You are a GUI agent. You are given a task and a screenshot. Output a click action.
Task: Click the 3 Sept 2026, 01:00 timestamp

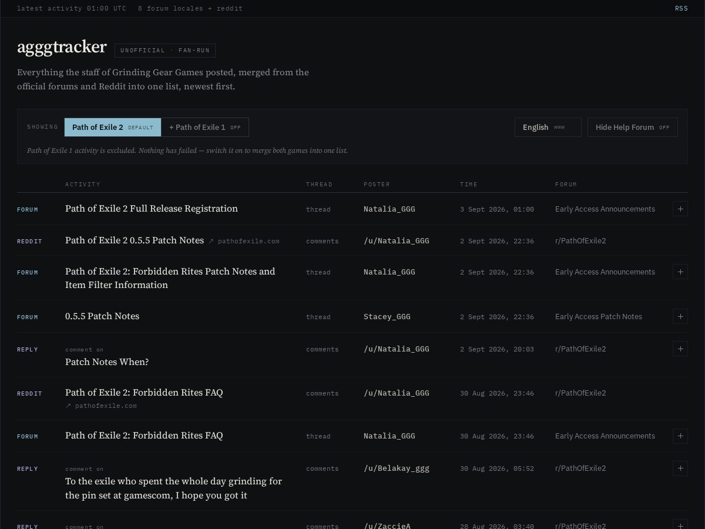[x=497, y=209]
